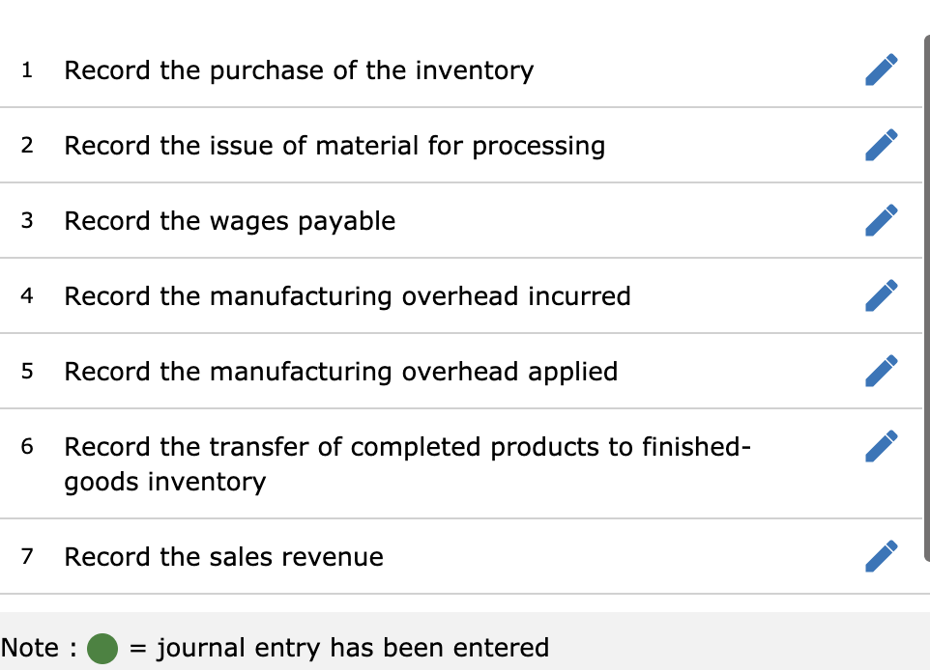Select row 1 'Record the purchase of the inventory'
930x670 pixels.
[299, 70]
